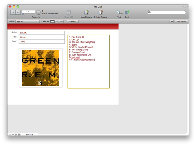
Task: Toggle the status toolbar icon at bottom
Action: 19,135
